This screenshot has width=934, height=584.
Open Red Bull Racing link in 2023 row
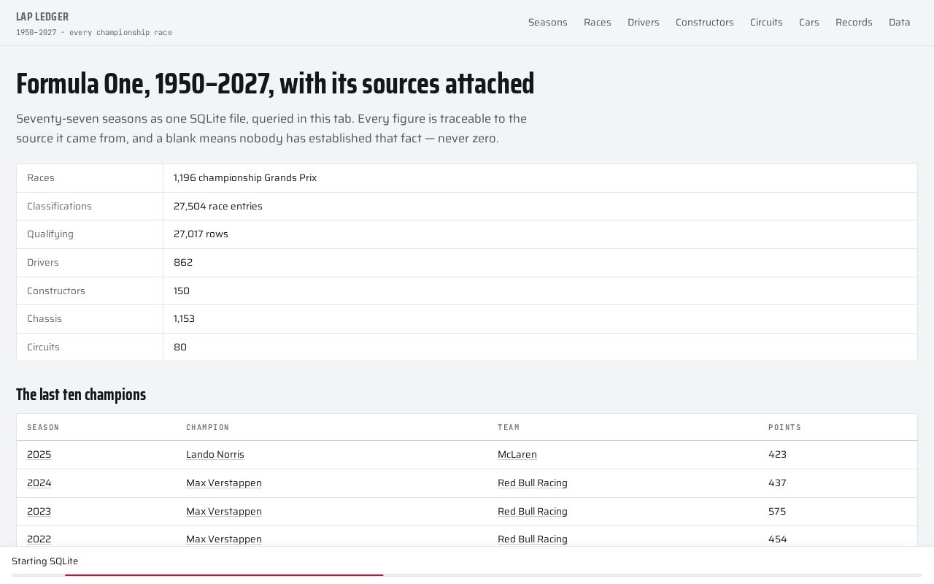click(532, 511)
